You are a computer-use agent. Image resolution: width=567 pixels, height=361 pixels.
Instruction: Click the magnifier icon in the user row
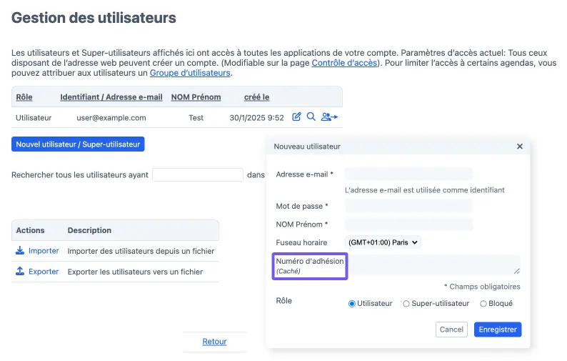coord(311,117)
